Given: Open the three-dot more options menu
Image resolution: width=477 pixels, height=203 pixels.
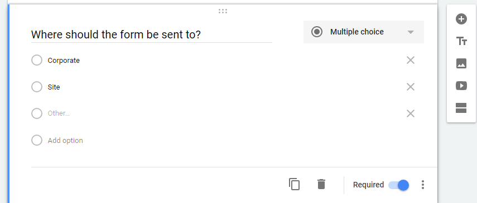Looking at the screenshot, I should click(422, 185).
